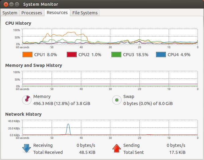
Task: Click the Total Received 48.5 KiB value
Action: point(87,152)
